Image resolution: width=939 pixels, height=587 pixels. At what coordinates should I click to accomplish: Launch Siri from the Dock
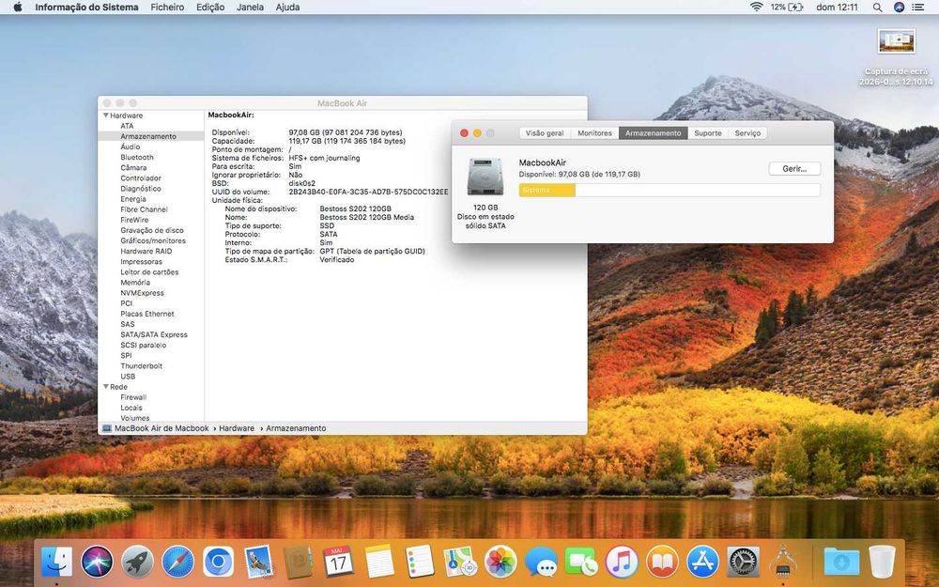97,563
